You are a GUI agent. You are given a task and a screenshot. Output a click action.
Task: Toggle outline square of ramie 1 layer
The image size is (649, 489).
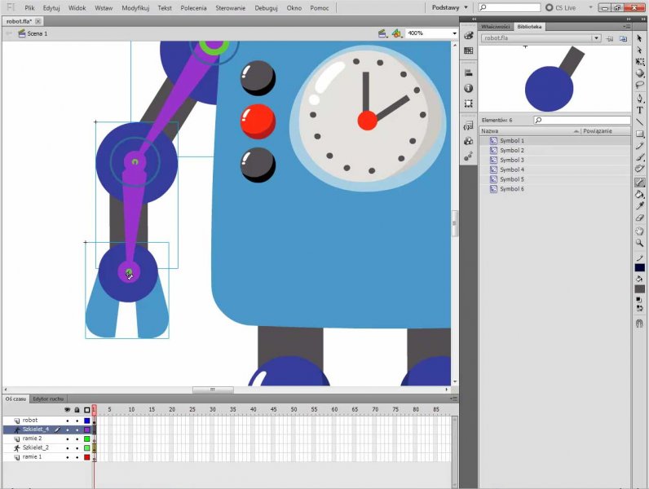[86, 457]
